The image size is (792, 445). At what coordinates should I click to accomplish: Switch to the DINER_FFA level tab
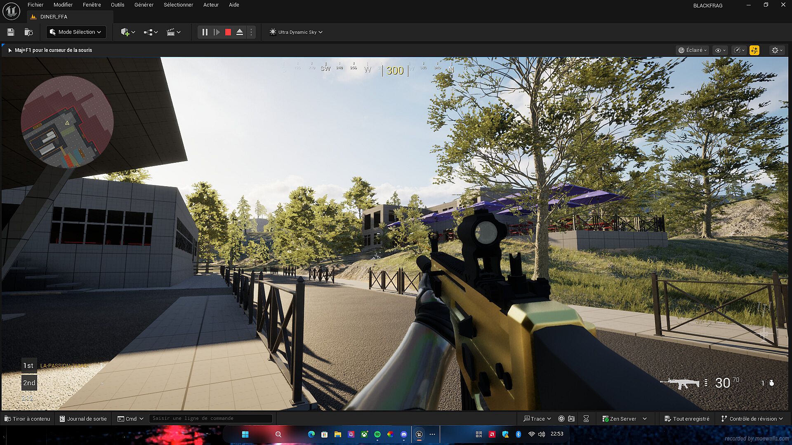point(54,17)
